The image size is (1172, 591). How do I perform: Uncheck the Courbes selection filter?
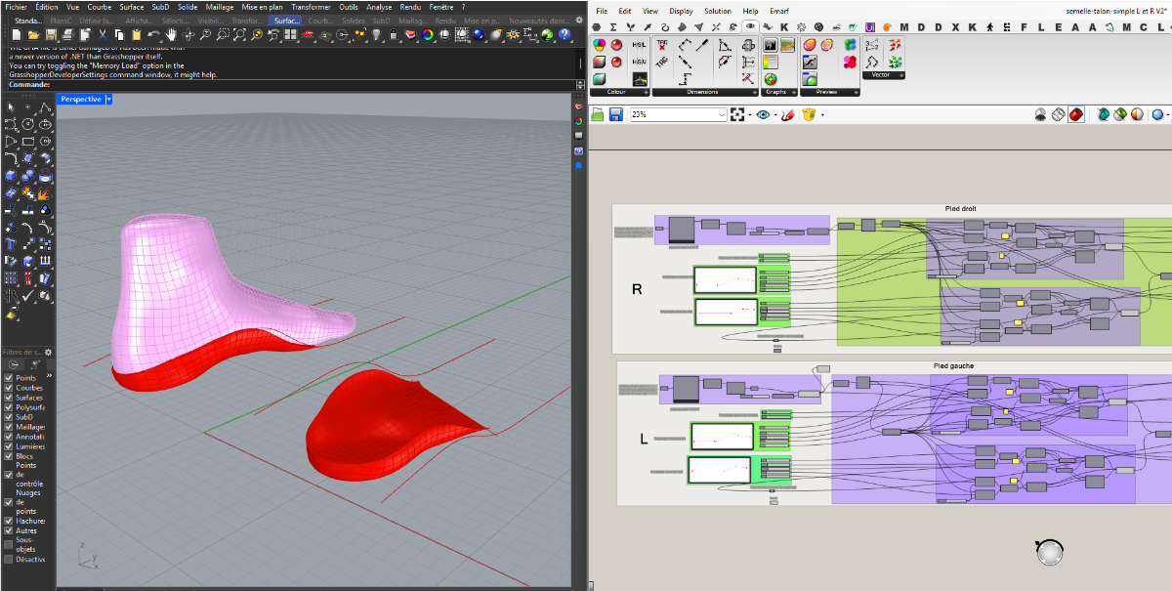coord(9,388)
